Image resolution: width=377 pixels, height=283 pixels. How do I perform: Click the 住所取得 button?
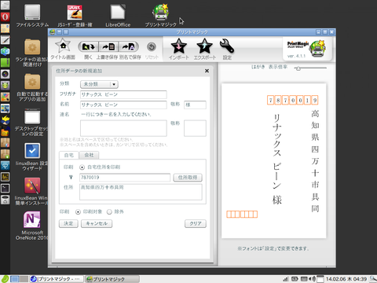pyautogui.click(x=188, y=178)
